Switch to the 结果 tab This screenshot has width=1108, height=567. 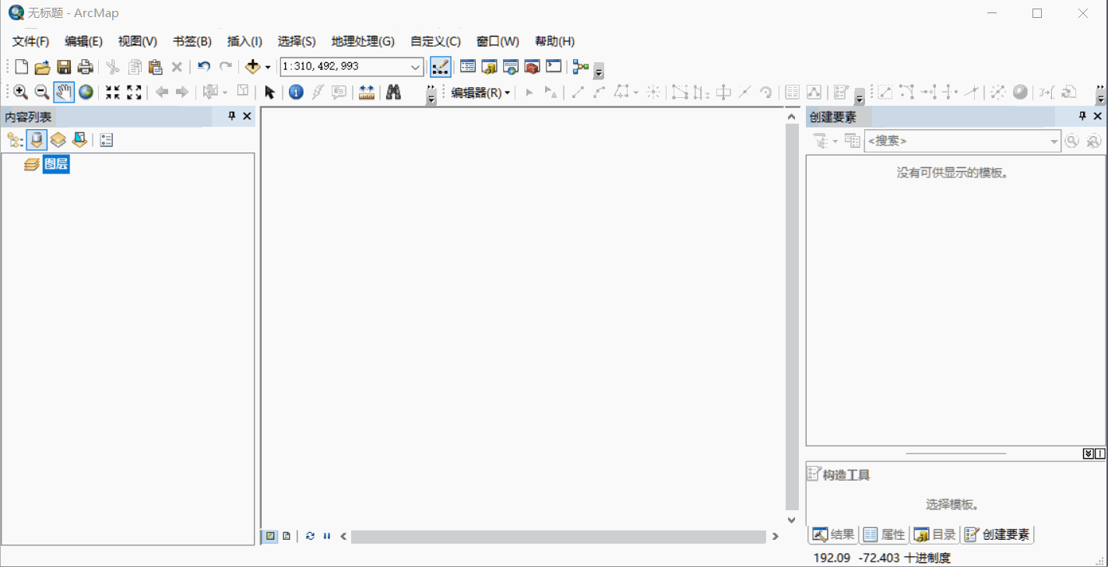[834, 534]
